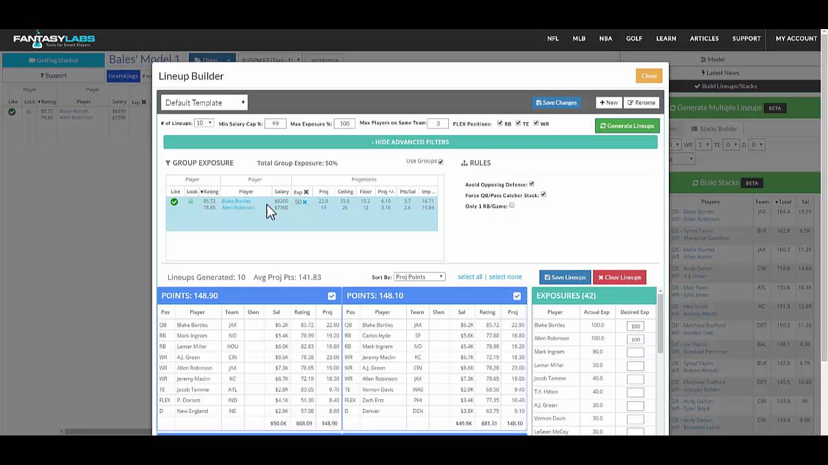This screenshot has height=465, width=828.
Task: Uncheck the Use Groups checkbox
Action: tap(441, 161)
